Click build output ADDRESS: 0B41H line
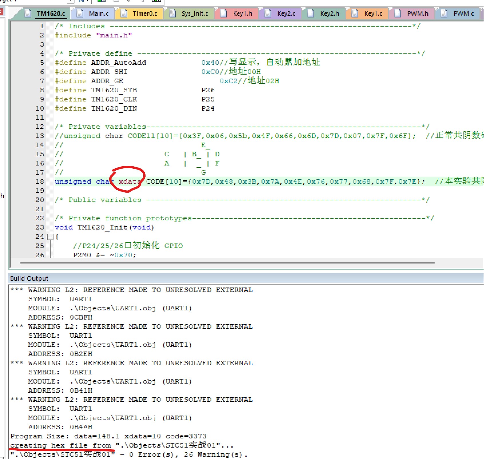Viewport: 484px width, 459px height. (x=60, y=390)
